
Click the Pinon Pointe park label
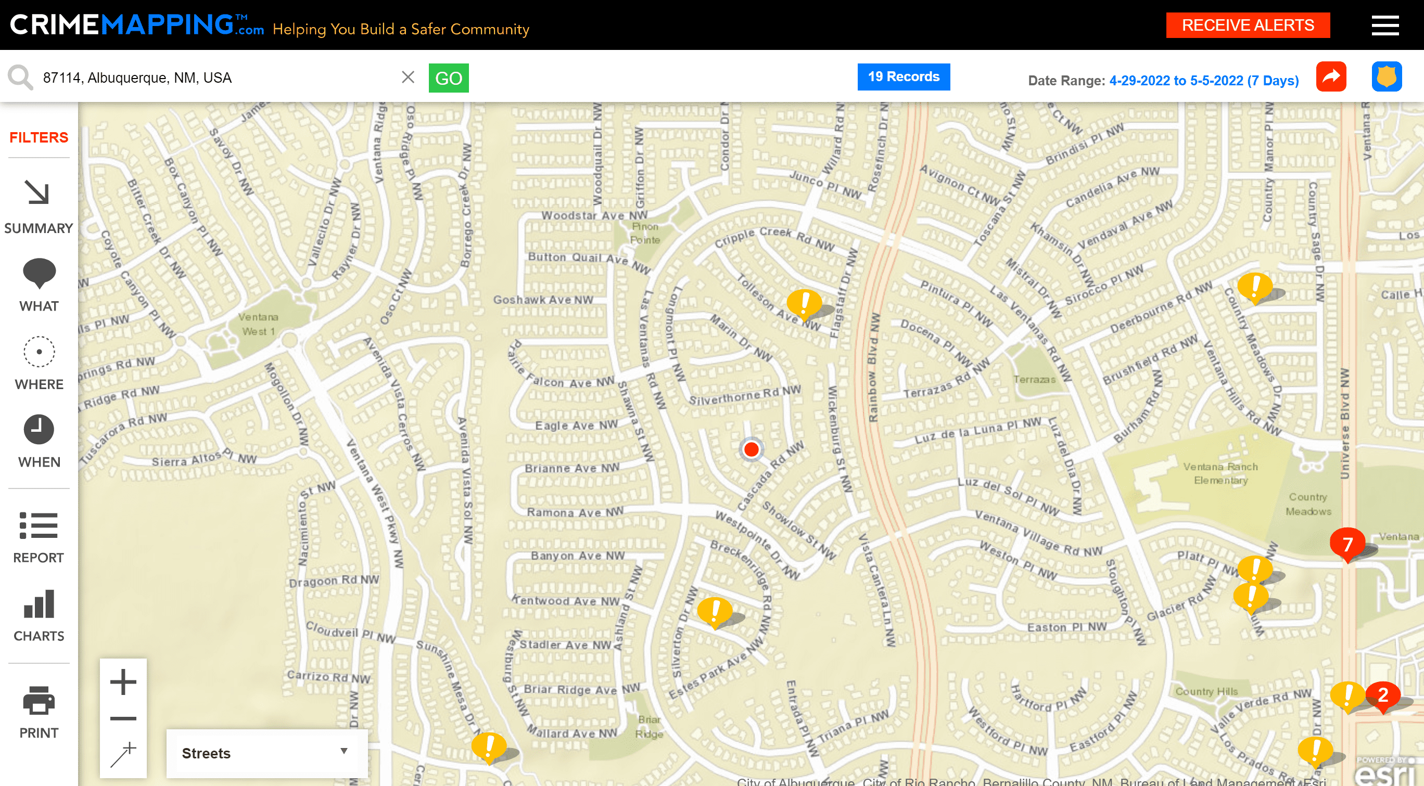click(x=645, y=233)
